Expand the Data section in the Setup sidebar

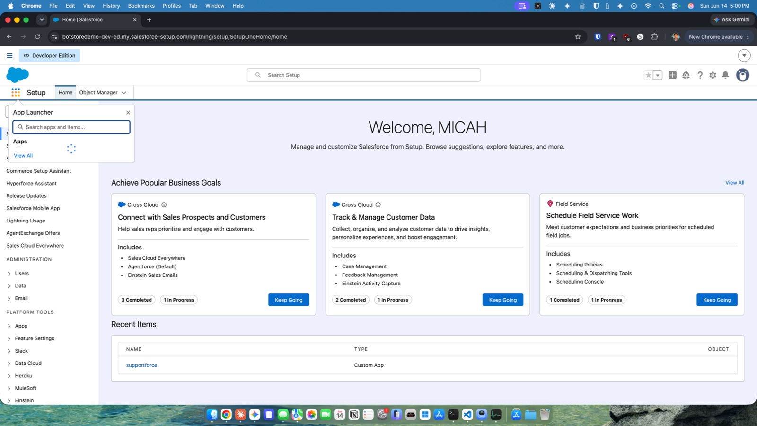[x=9, y=286]
